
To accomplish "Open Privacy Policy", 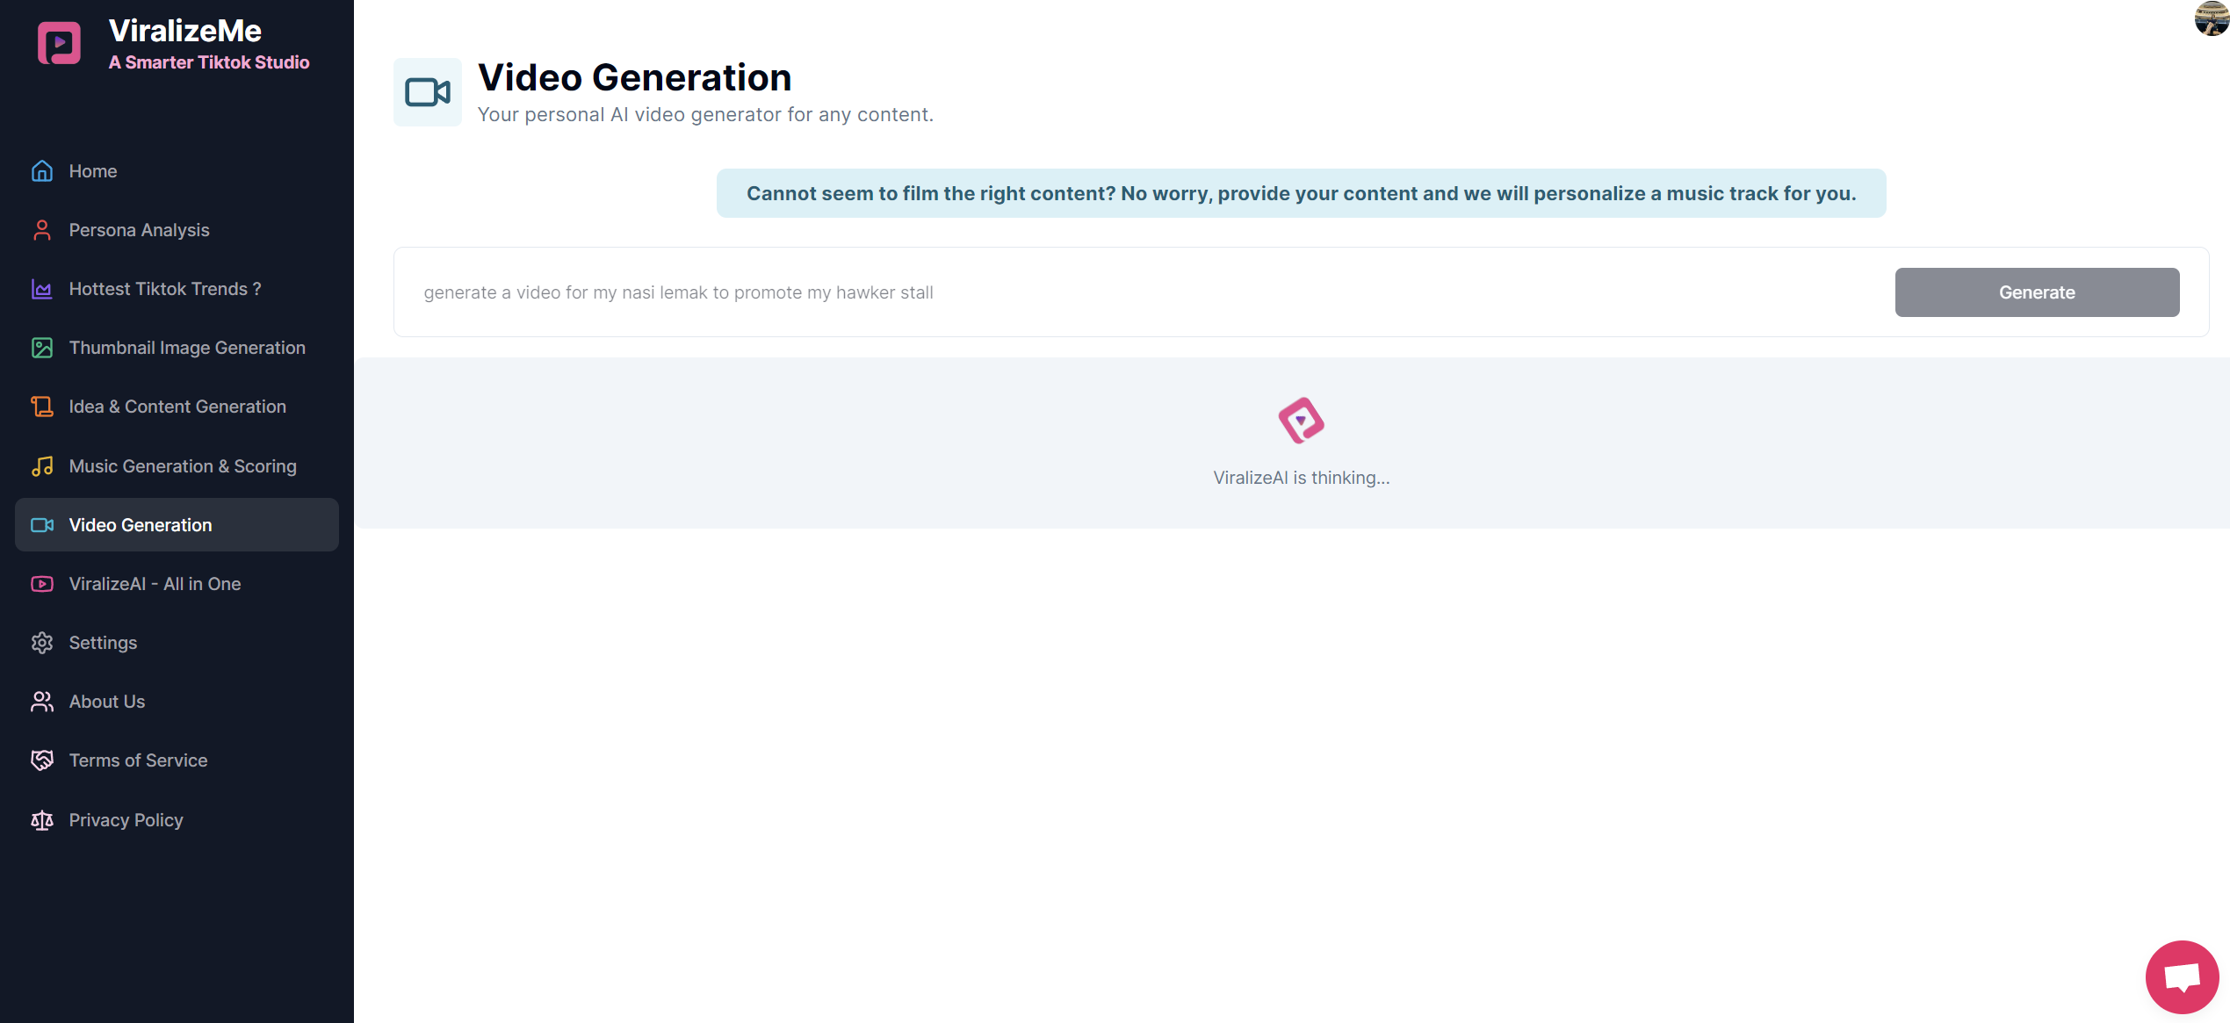I will (126, 820).
